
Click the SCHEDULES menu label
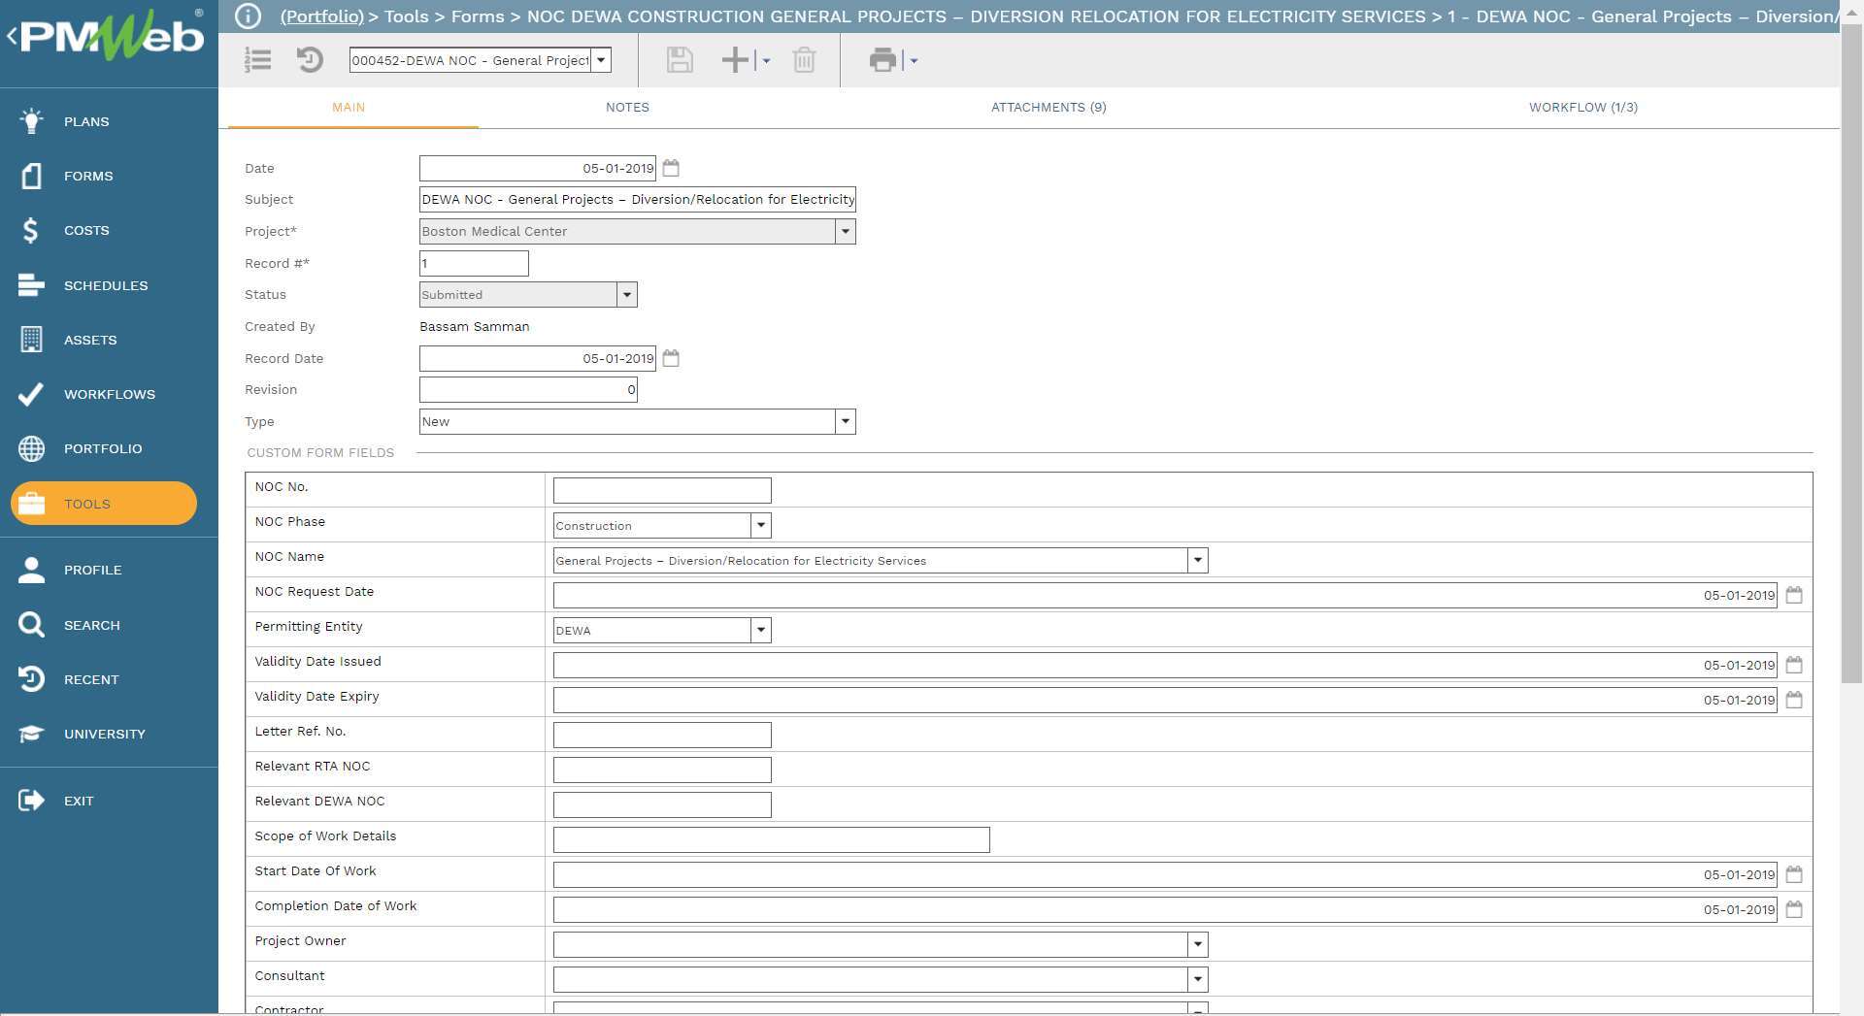pyautogui.click(x=106, y=285)
